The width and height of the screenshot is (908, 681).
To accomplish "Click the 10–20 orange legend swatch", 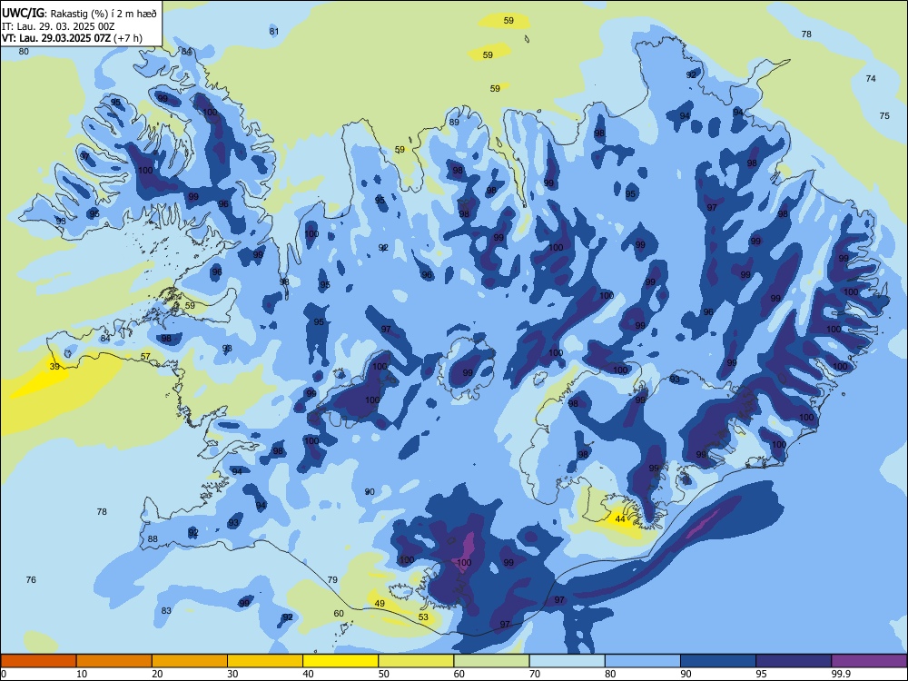I will [x=114, y=661].
